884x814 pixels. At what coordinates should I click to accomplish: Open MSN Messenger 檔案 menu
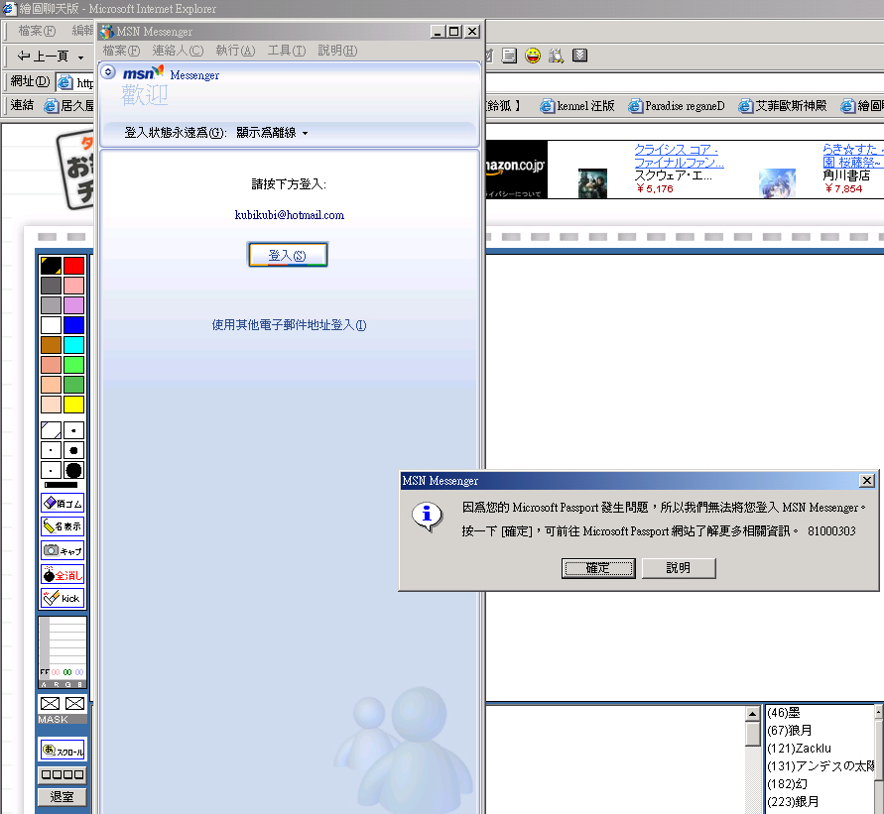[x=121, y=51]
